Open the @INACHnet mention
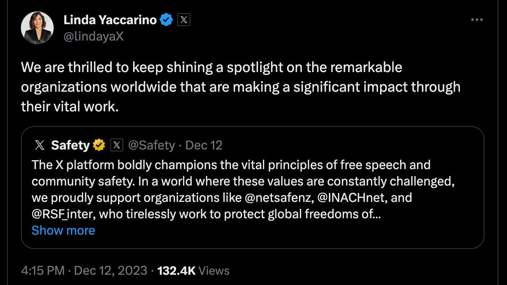The width and height of the screenshot is (507, 285). [351, 198]
